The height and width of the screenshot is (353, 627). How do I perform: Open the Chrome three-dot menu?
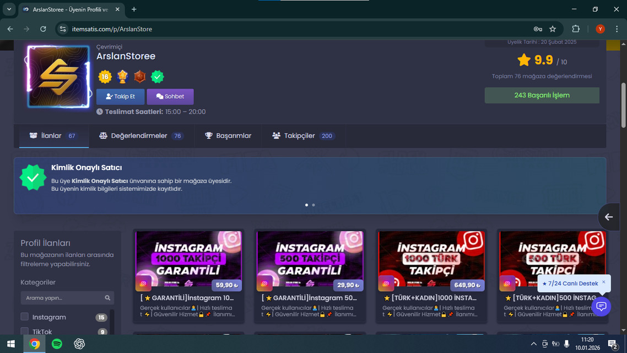[x=617, y=29]
